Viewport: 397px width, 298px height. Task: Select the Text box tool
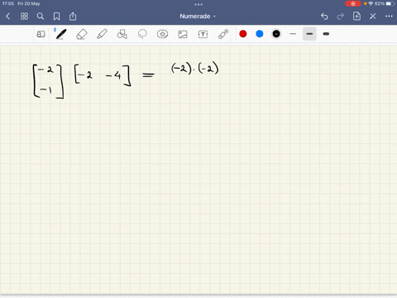(203, 34)
